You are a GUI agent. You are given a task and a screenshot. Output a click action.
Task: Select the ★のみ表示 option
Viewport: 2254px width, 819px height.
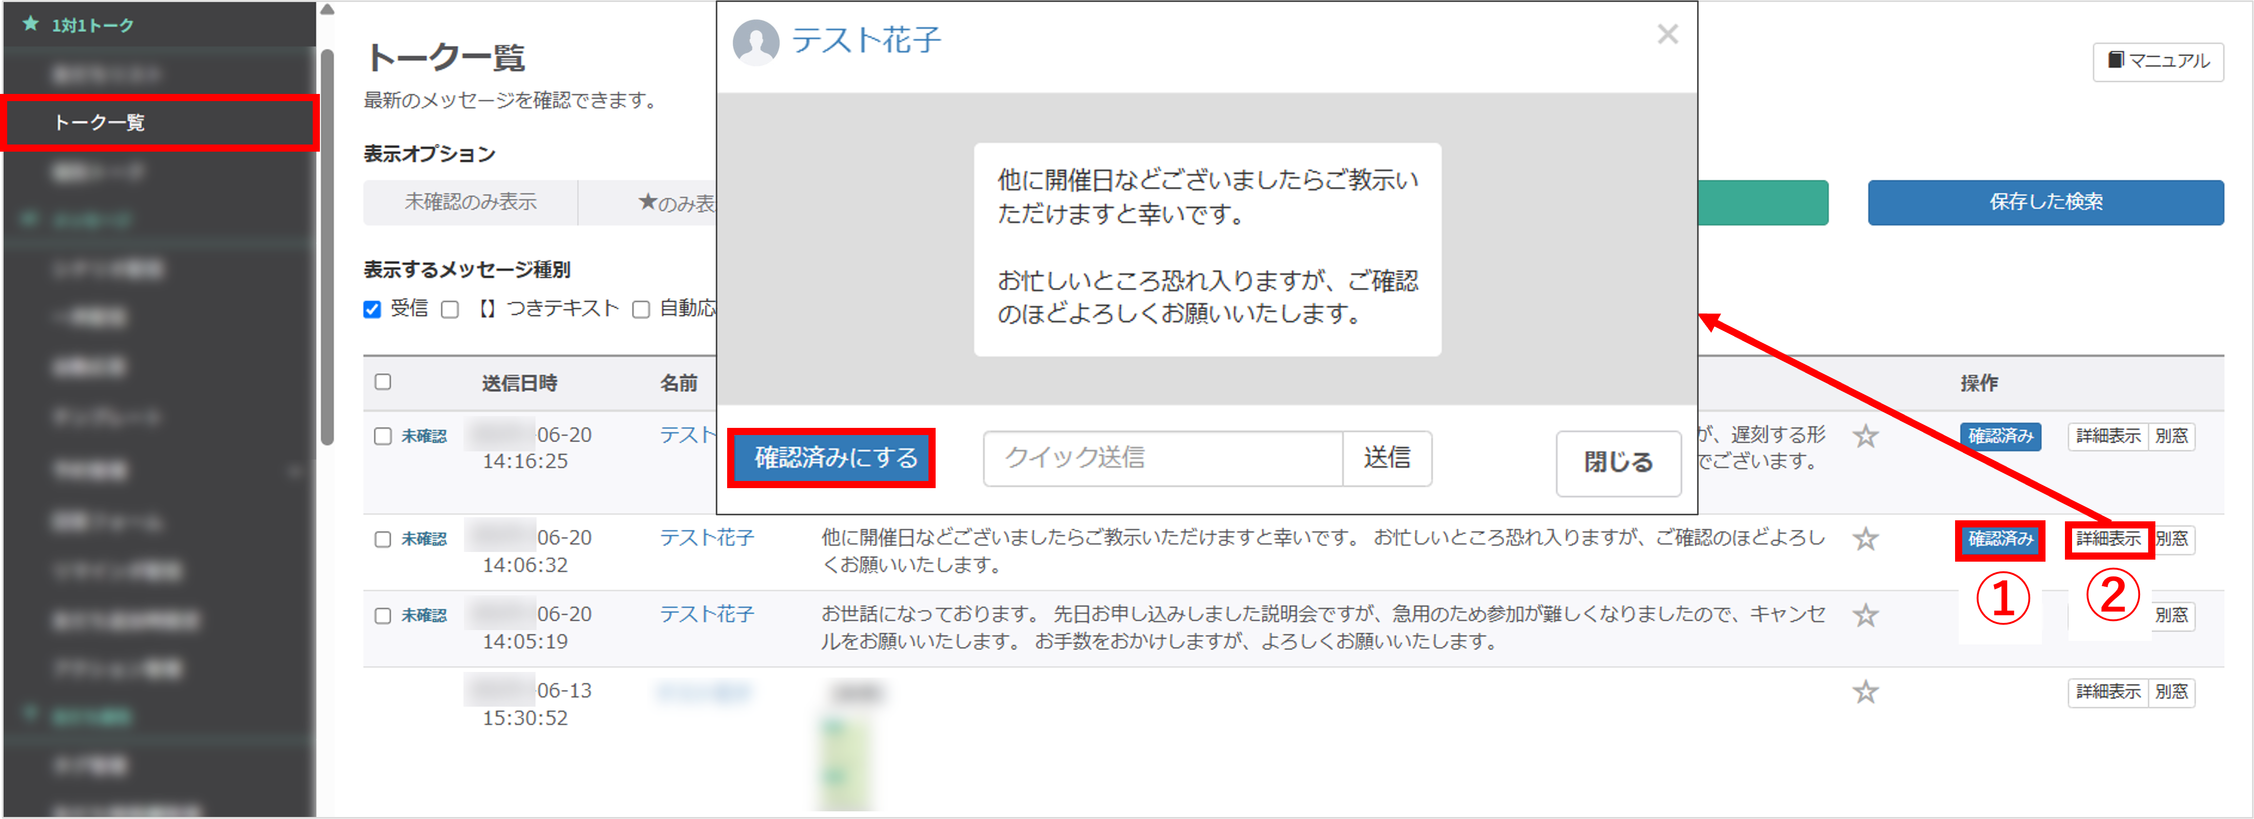648,202
